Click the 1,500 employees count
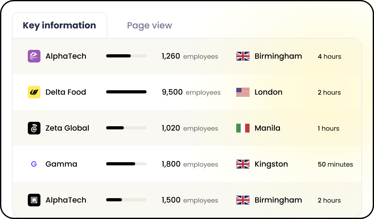Viewport: 374px width, 219px height. (190, 200)
